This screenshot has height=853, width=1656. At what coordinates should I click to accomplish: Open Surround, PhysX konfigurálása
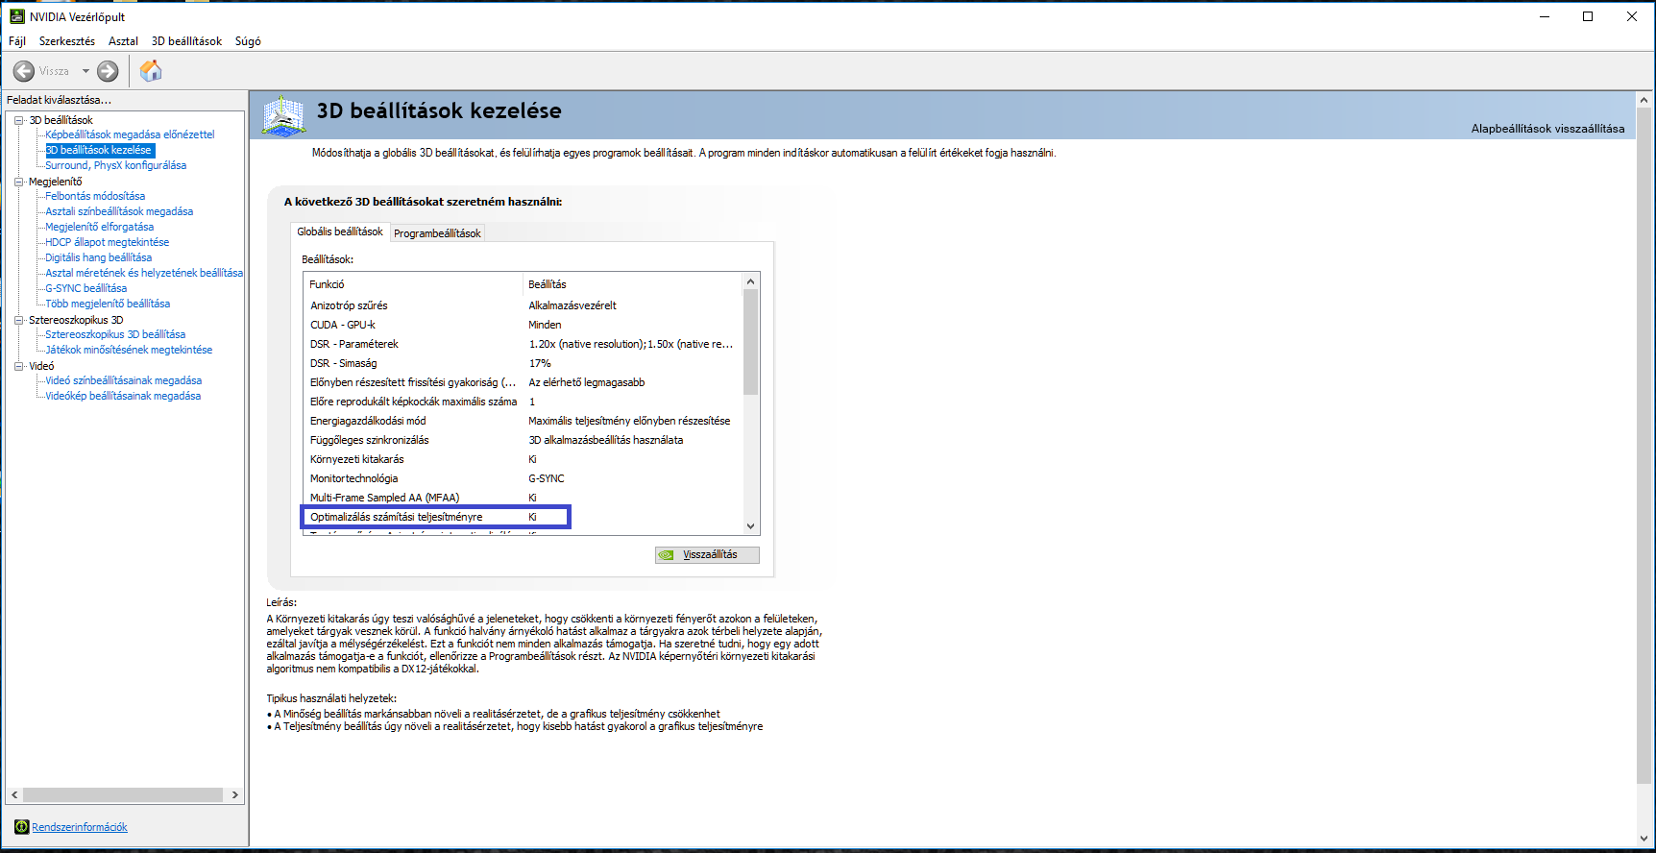tap(116, 165)
